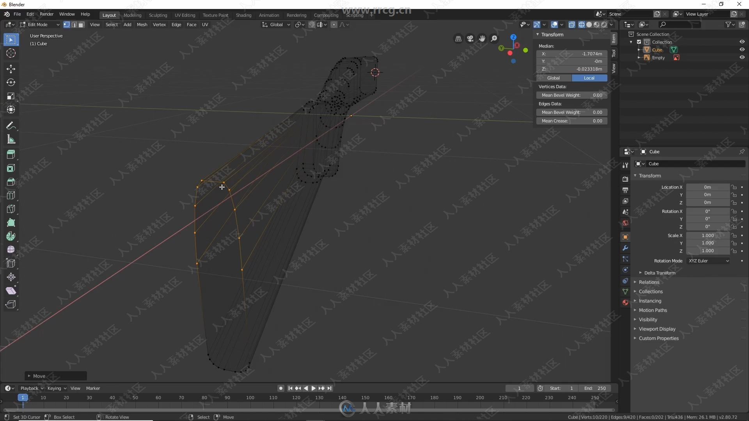Toggle proportional editing
Viewport: 749px width, 421px height.
tap(334, 25)
